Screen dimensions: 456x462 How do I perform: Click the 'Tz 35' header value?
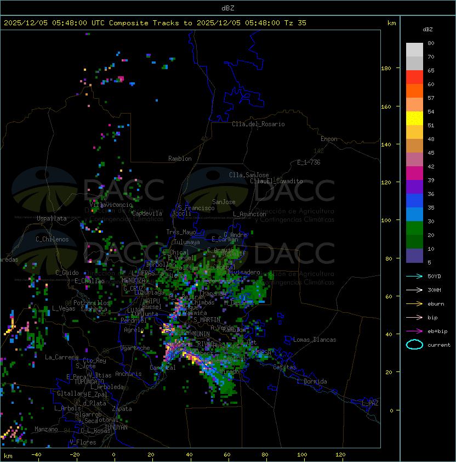click(295, 23)
